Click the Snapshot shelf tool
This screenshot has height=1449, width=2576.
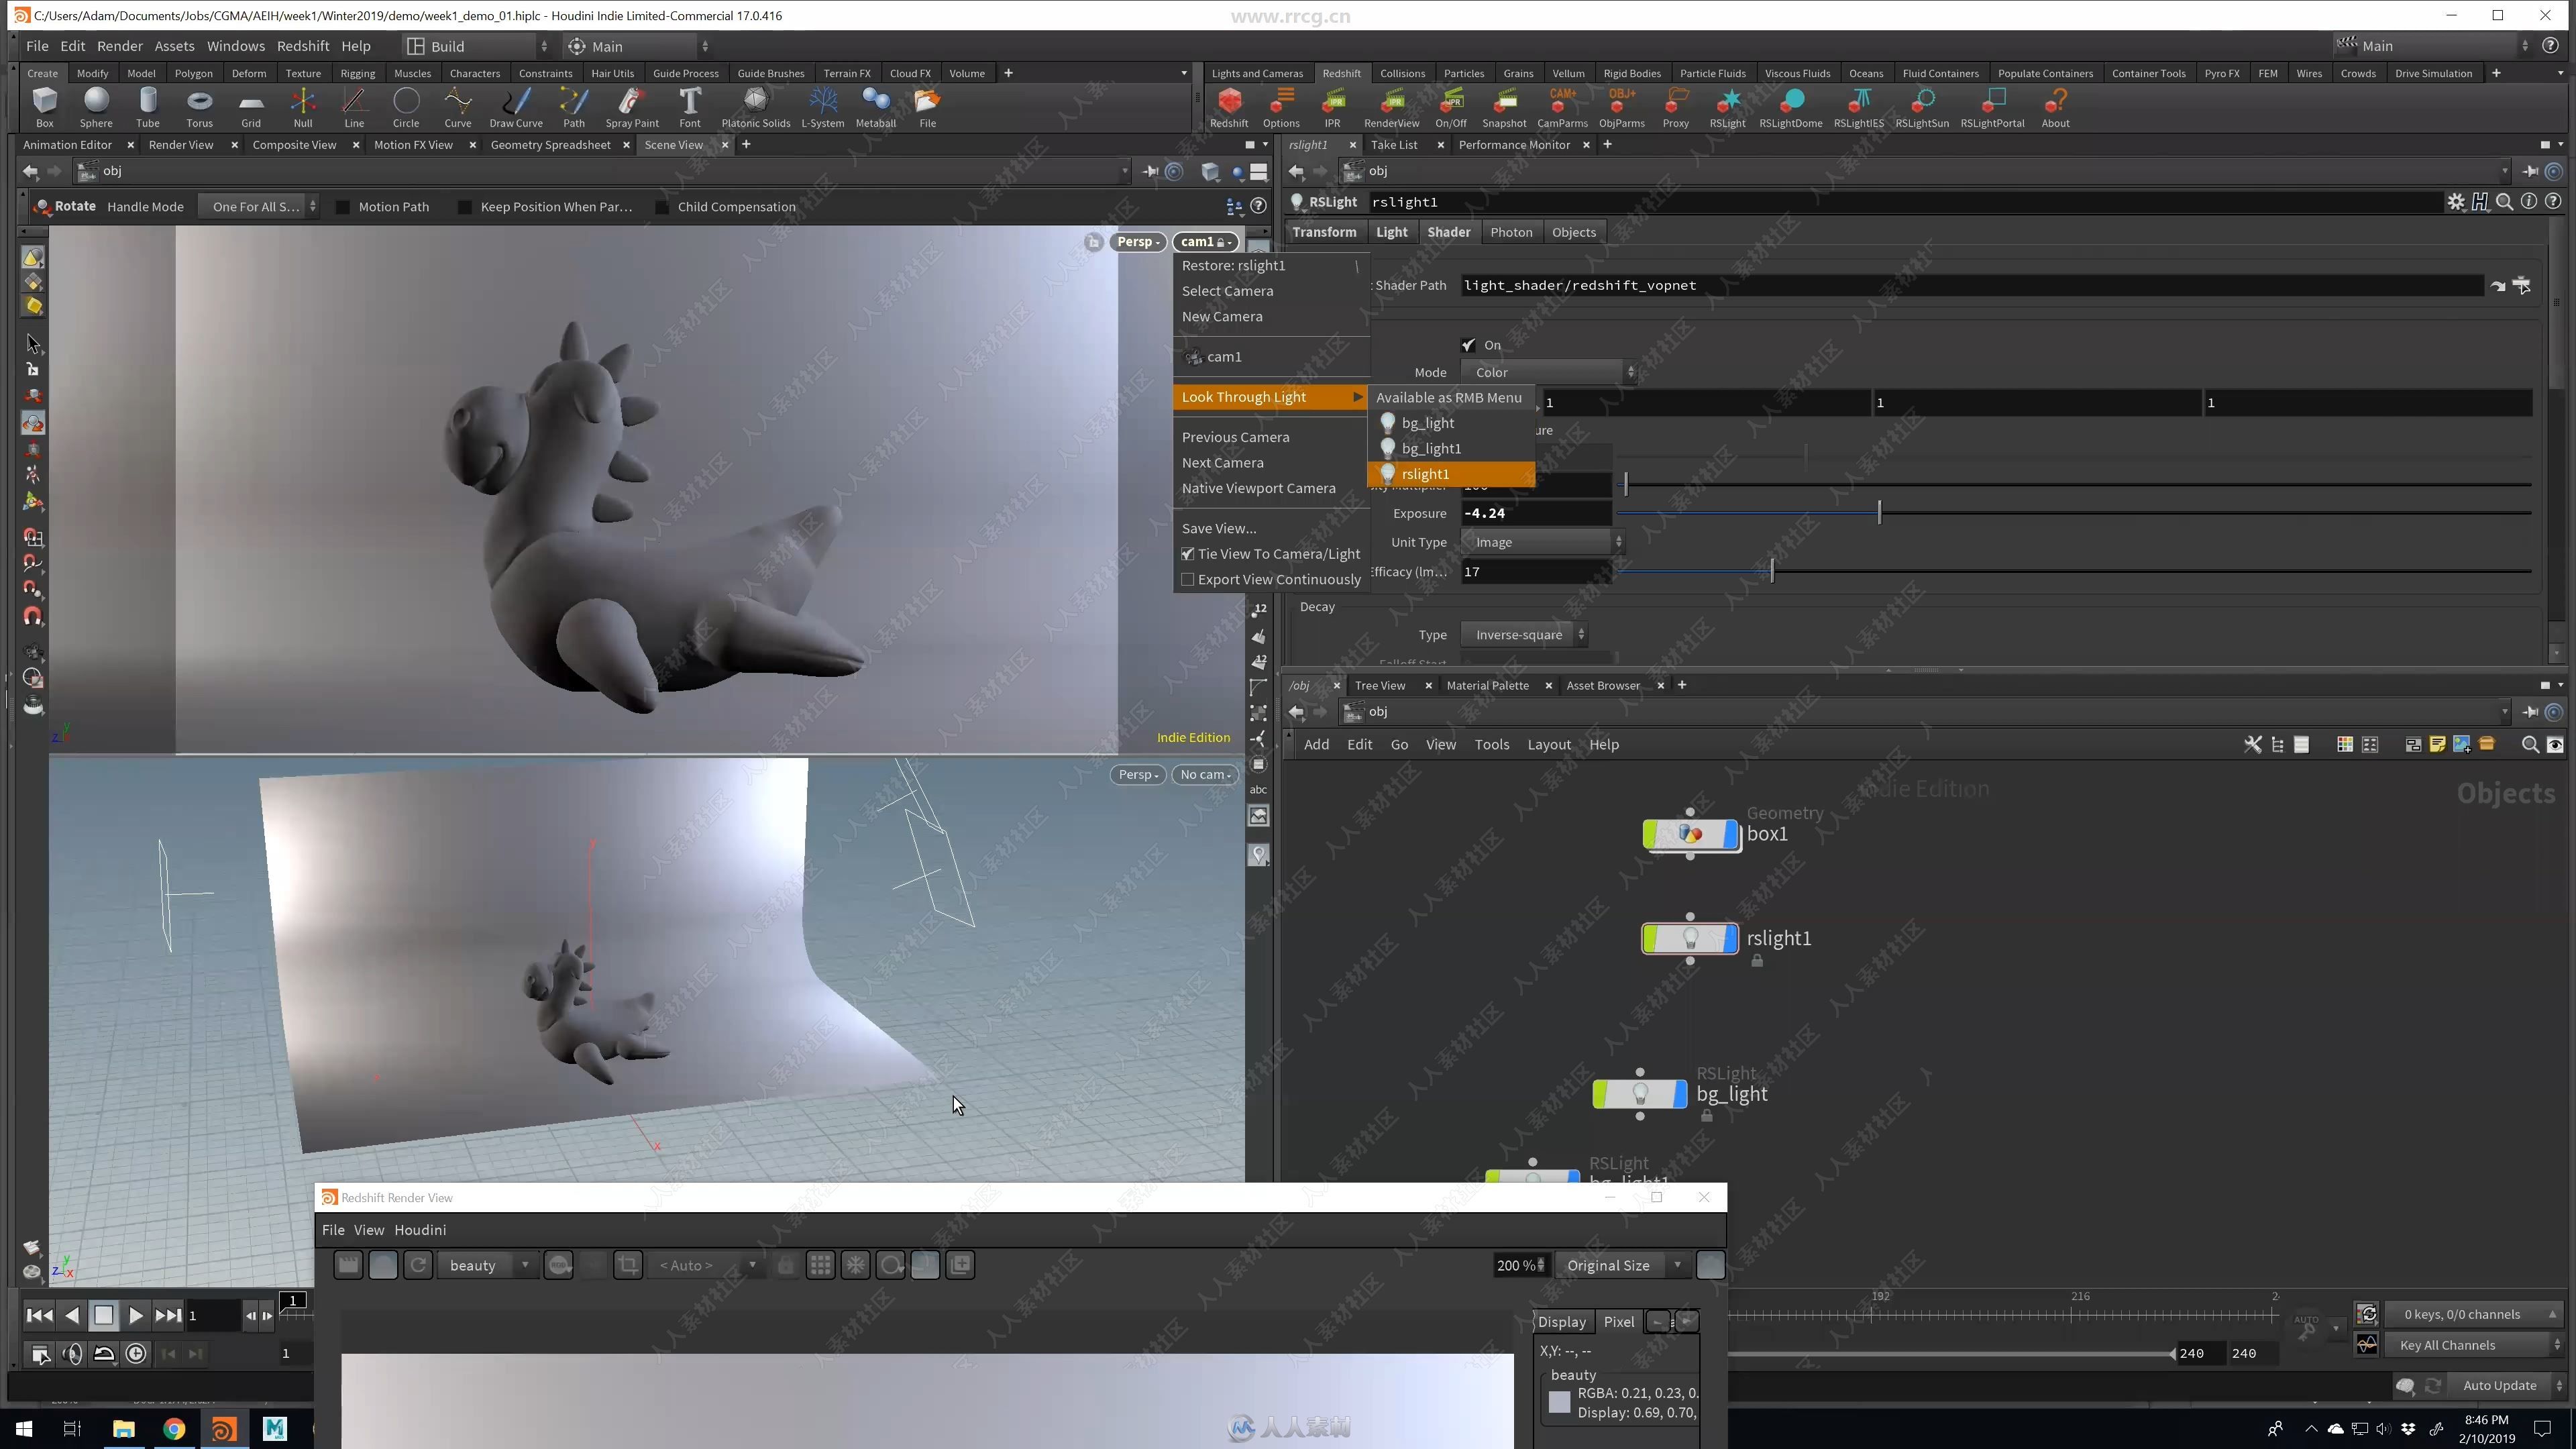(x=1504, y=107)
